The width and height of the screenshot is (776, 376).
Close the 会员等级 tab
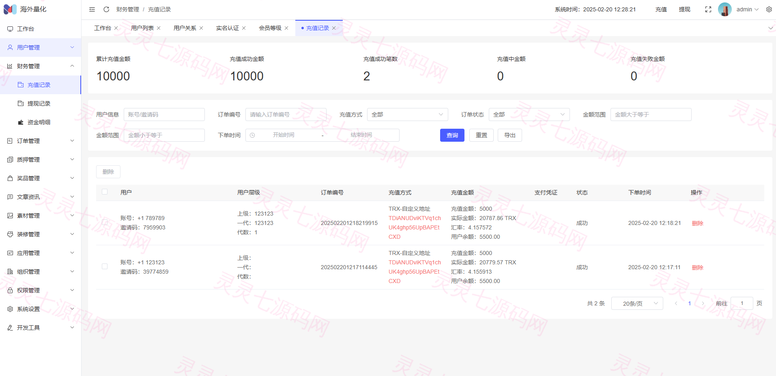(286, 28)
